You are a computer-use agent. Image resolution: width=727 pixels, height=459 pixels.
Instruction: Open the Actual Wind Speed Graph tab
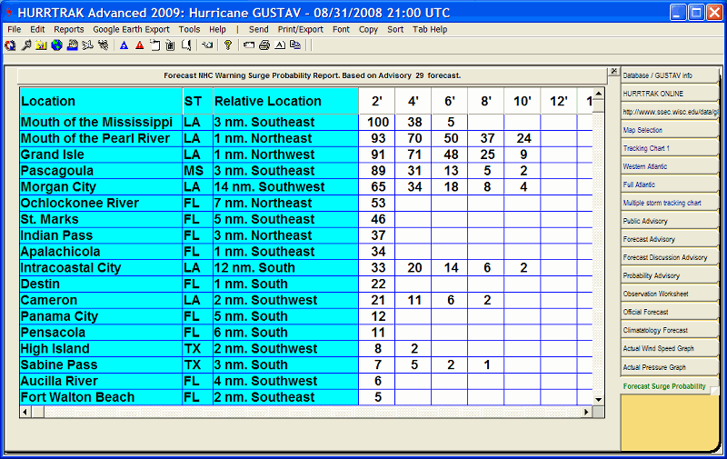658,348
